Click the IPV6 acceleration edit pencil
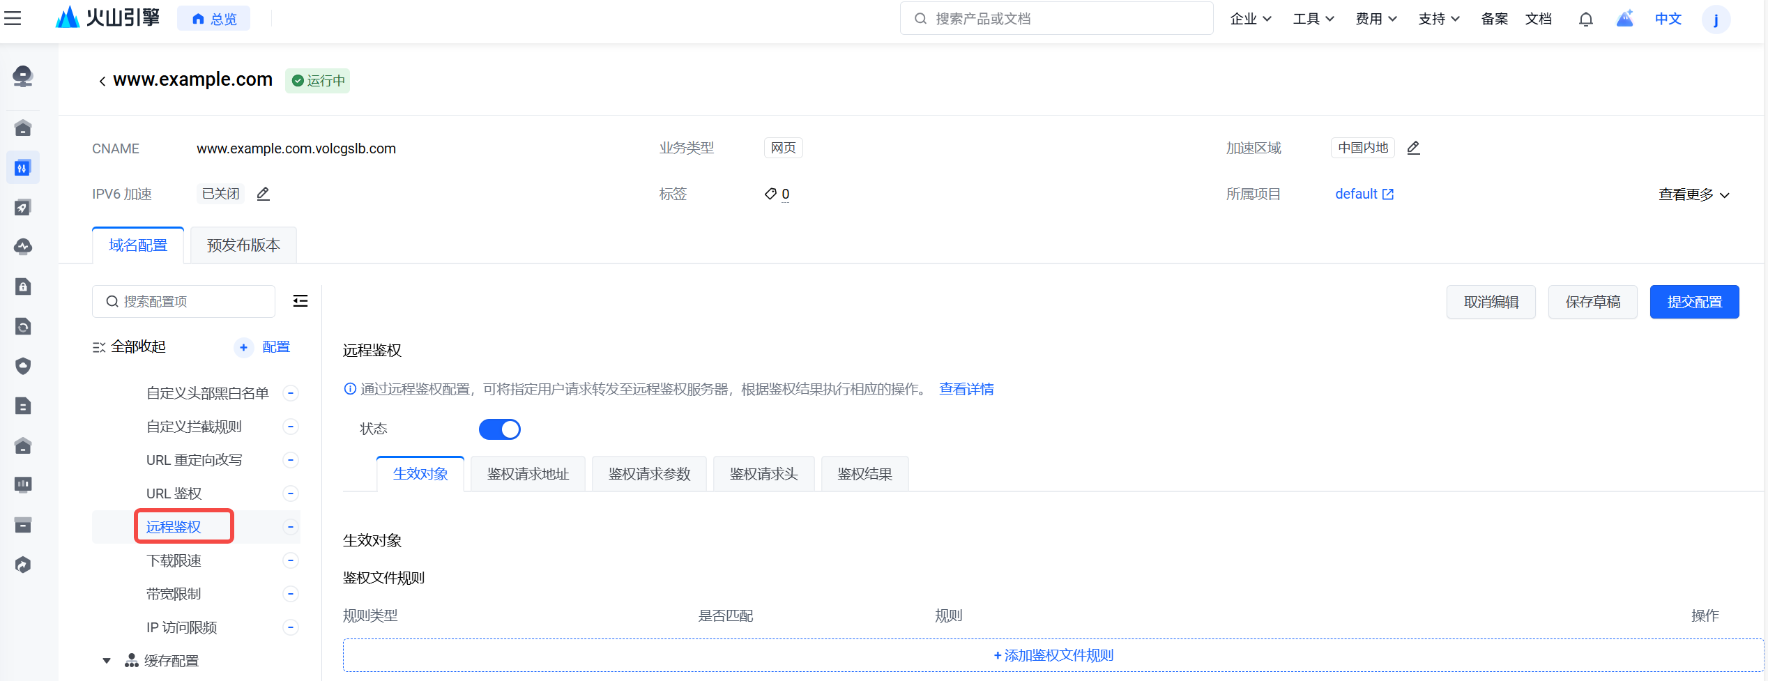 point(263,194)
